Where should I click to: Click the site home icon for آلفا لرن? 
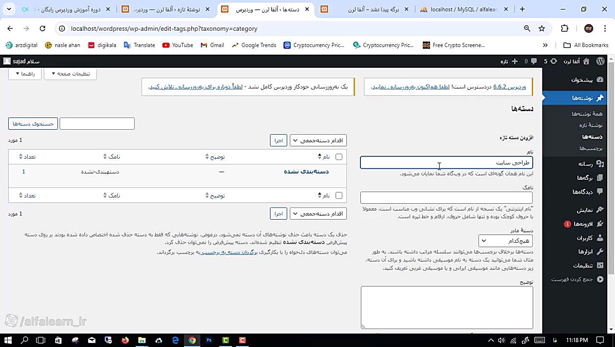click(x=586, y=62)
